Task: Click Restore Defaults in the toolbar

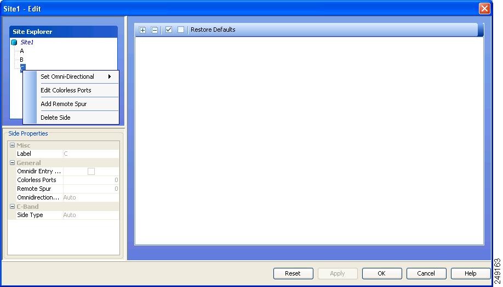Action: 213,30
